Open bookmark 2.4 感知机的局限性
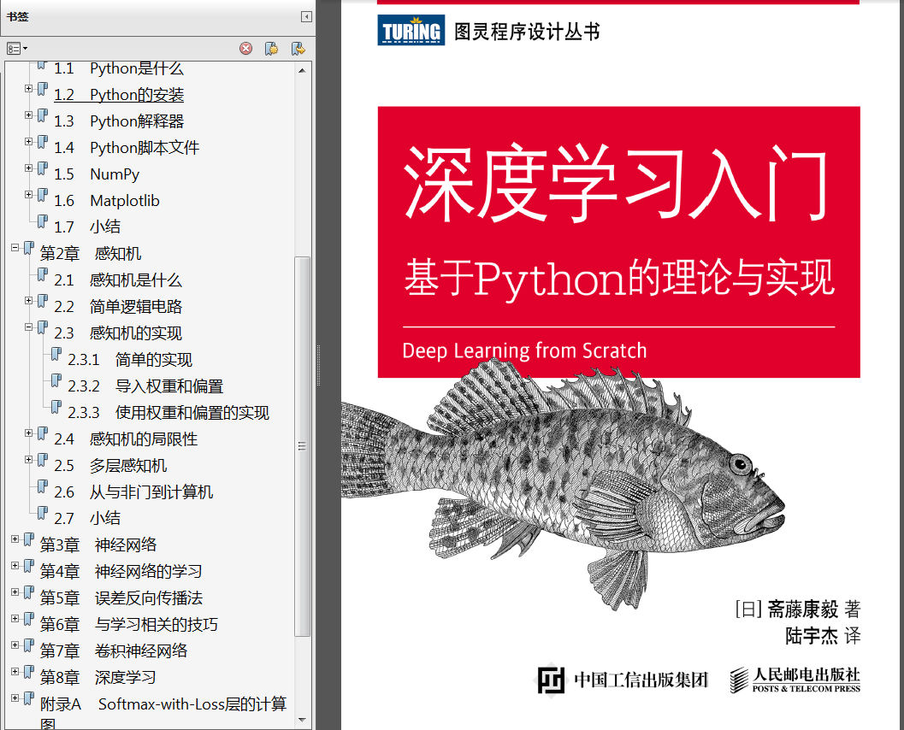 click(126, 439)
